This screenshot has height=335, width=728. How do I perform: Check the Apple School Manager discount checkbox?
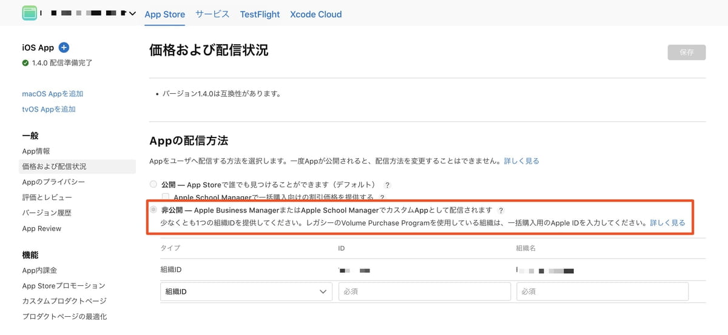click(166, 197)
